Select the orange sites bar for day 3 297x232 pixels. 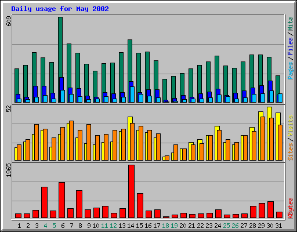pos(37,142)
